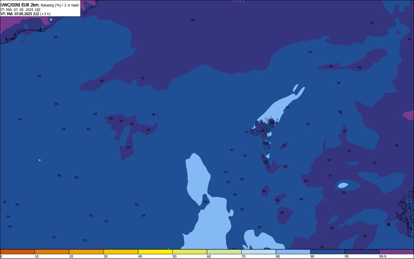This screenshot has width=414, height=259.
Task: Click the legend tick label '80'
Action: pyautogui.click(x=278, y=256)
